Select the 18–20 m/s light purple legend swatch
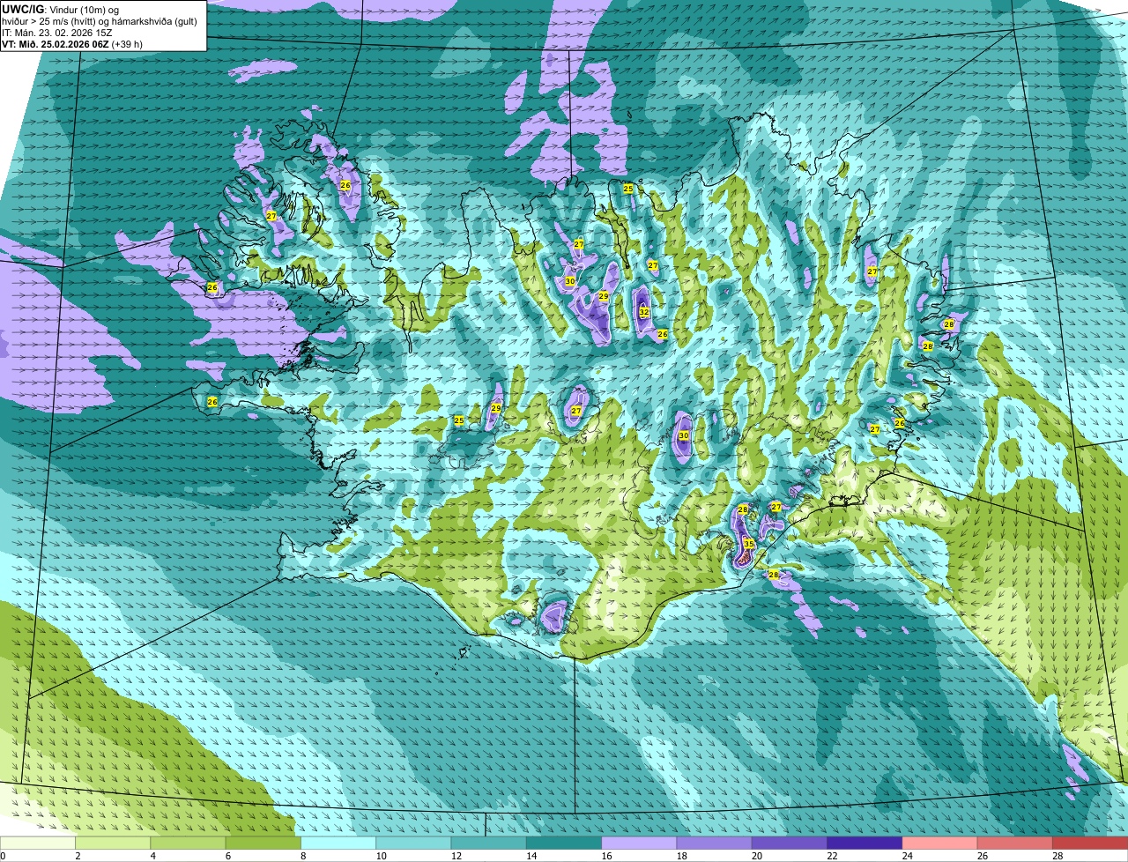The width and height of the screenshot is (1128, 862). coord(715,843)
